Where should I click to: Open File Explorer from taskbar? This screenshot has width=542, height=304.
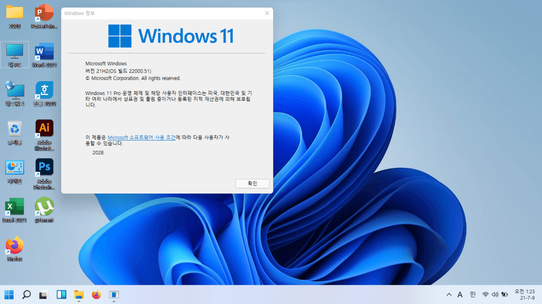coord(79,295)
